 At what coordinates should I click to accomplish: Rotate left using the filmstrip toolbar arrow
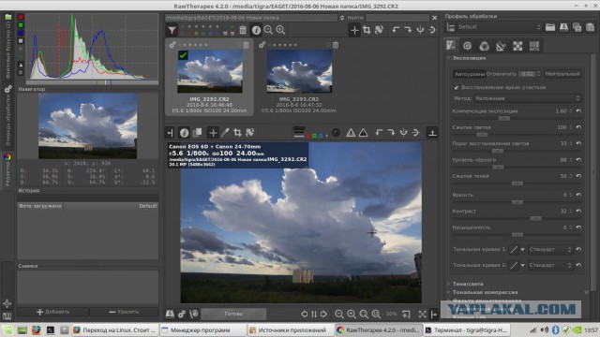(x=396, y=30)
